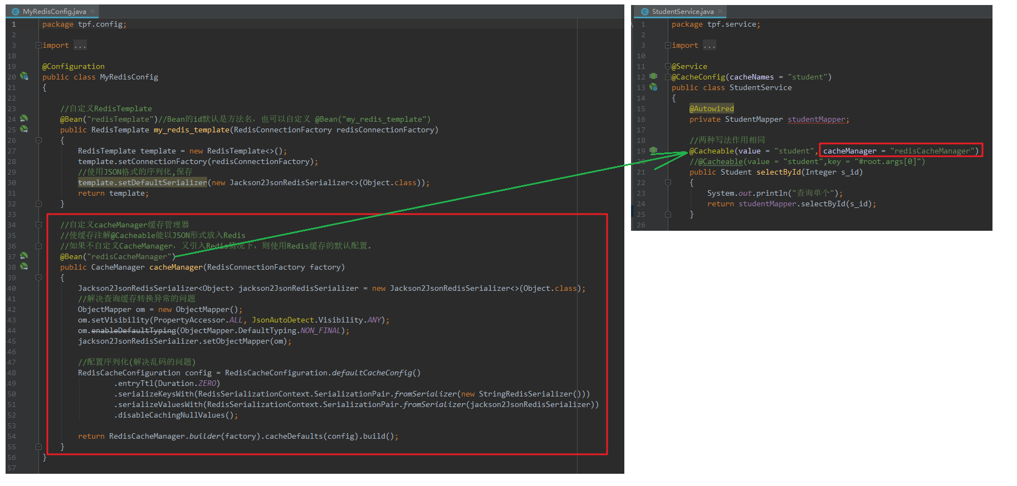Collapse my_redis_template method at line 26 fold marker
The height and width of the screenshot is (486, 1017).
pos(38,140)
